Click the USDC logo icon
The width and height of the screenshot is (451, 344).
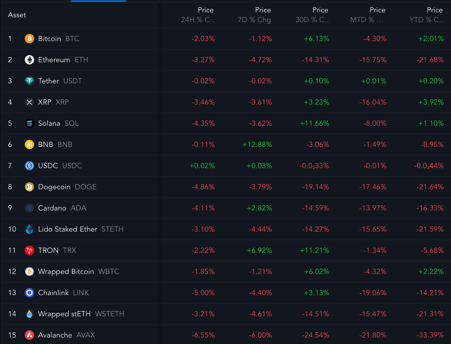point(29,166)
